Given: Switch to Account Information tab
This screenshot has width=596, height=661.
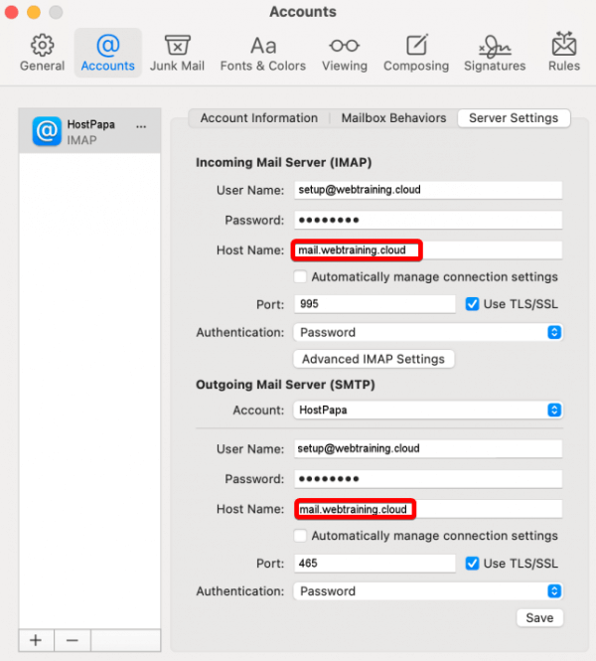Looking at the screenshot, I should 259,118.
